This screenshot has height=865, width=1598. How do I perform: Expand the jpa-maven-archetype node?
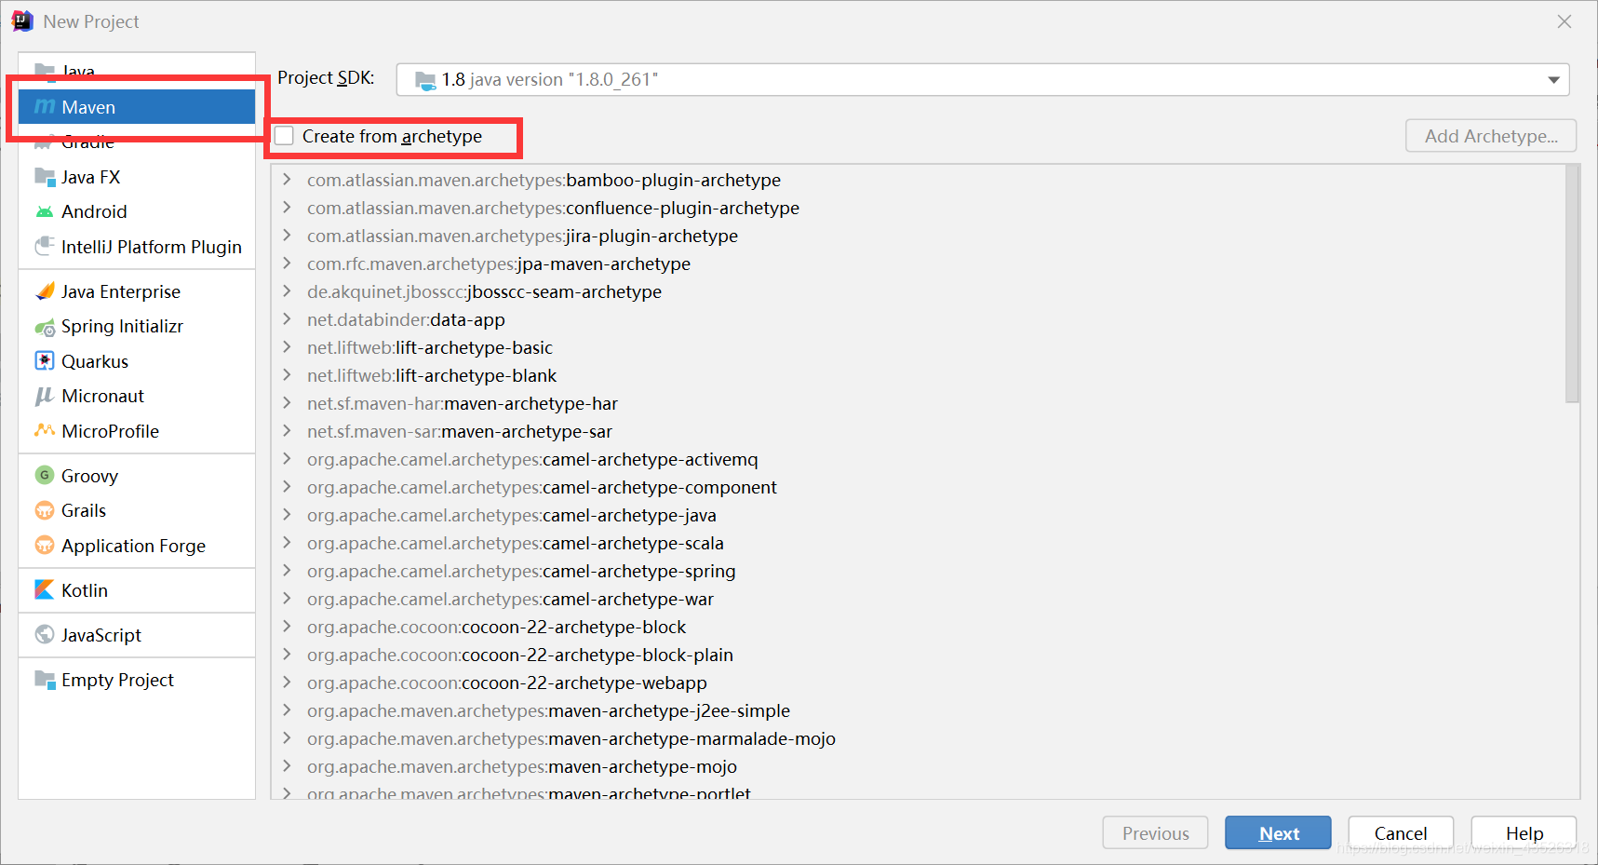tap(288, 264)
